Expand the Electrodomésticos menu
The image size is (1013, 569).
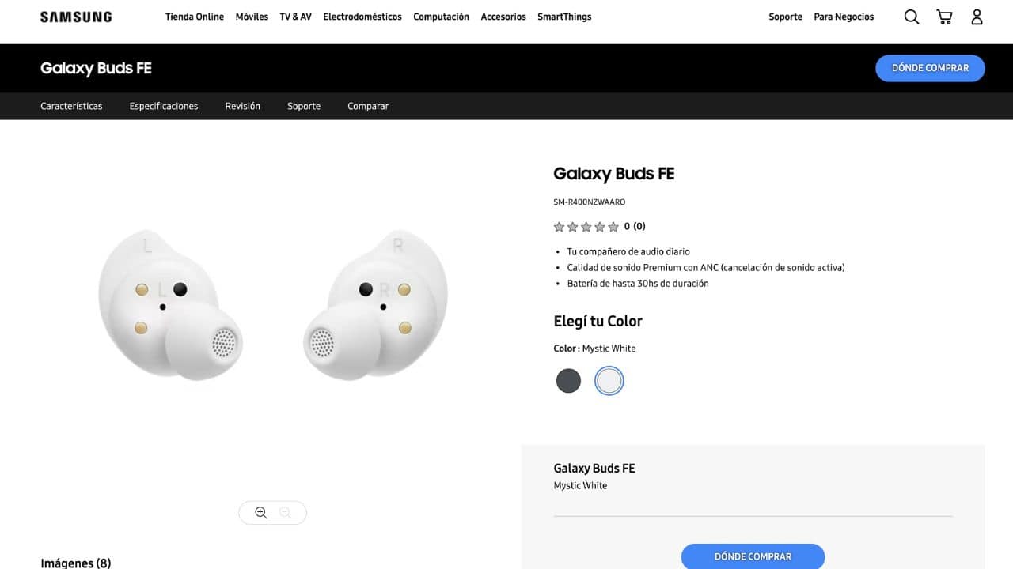coord(362,17)
